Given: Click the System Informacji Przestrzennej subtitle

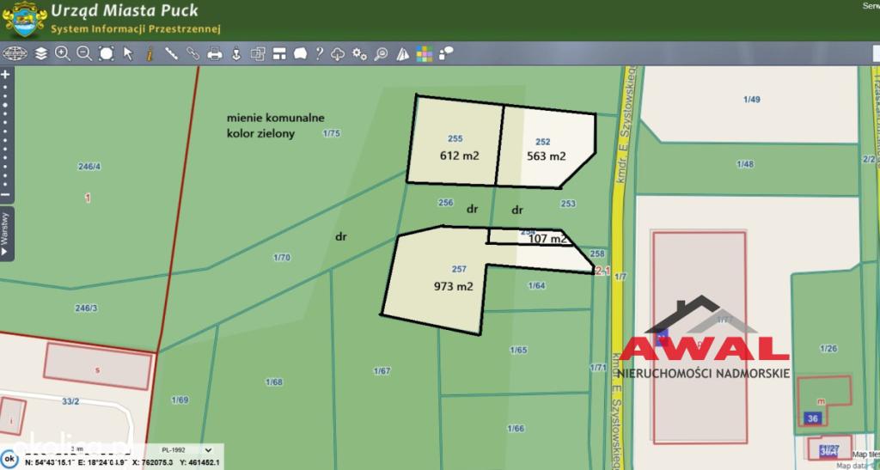Looking at the screenshot, I should point(135,28).
